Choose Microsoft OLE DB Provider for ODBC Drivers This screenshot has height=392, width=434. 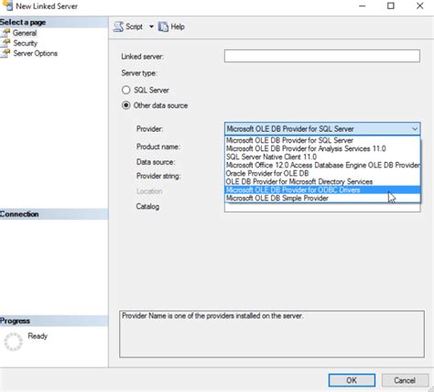click(x=322, y=190)
